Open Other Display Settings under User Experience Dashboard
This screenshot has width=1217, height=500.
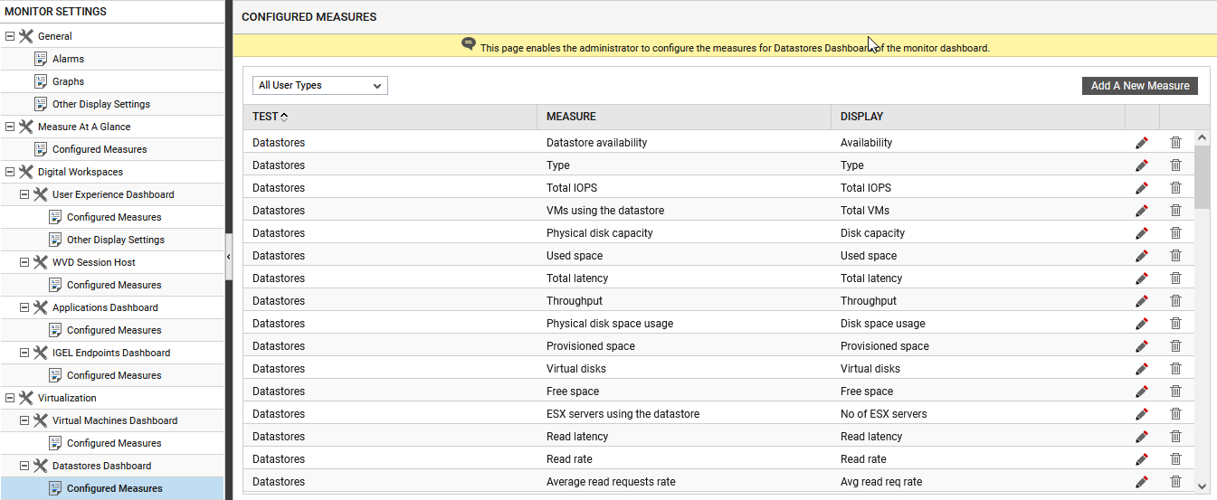point(116,240)
